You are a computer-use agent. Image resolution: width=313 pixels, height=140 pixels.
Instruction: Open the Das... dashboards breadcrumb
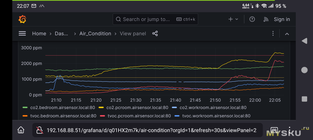pos(62,33)
